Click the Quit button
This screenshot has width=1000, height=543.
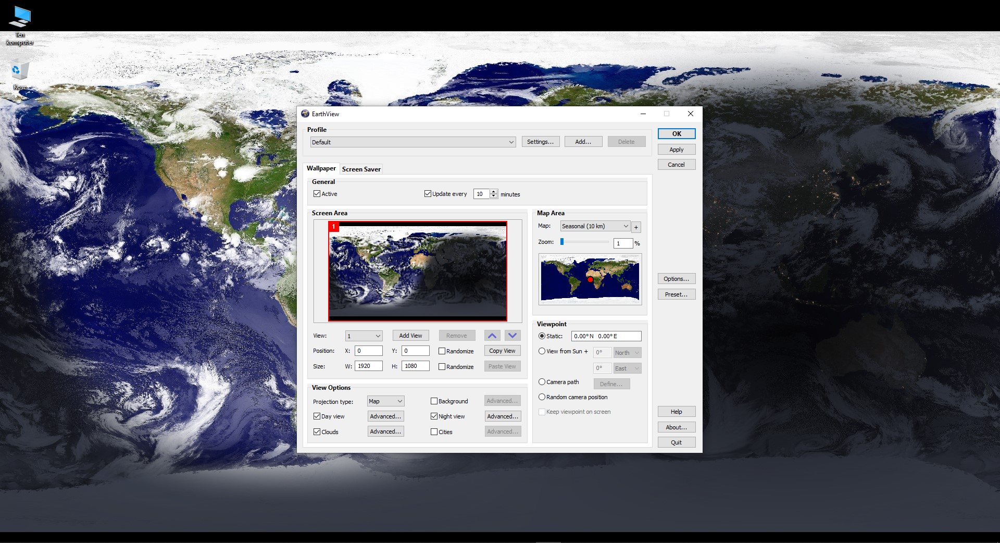(677, 442)
